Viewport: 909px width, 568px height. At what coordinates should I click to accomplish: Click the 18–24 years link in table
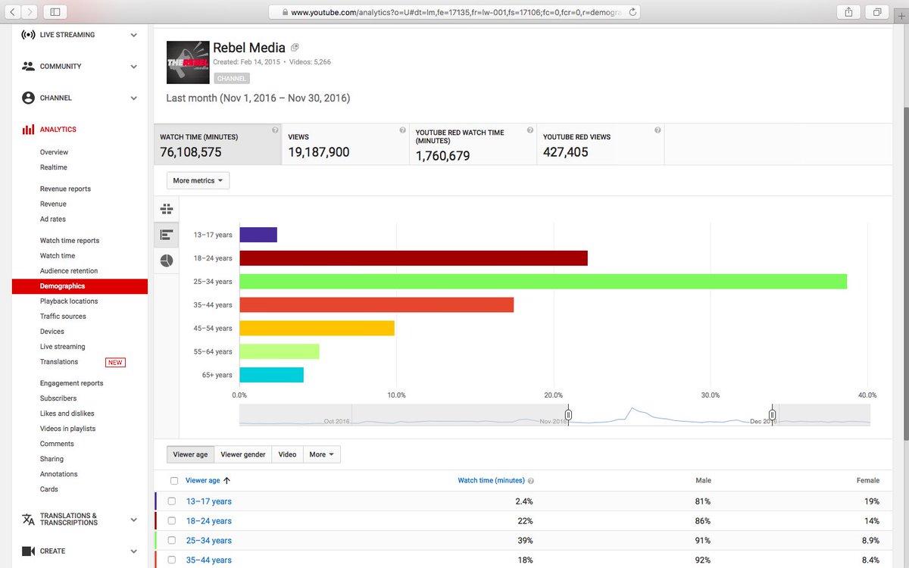tap(209, 521)
